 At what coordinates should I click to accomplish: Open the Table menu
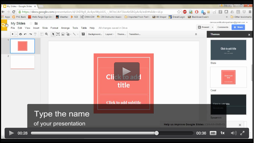[x=84, y=28]
